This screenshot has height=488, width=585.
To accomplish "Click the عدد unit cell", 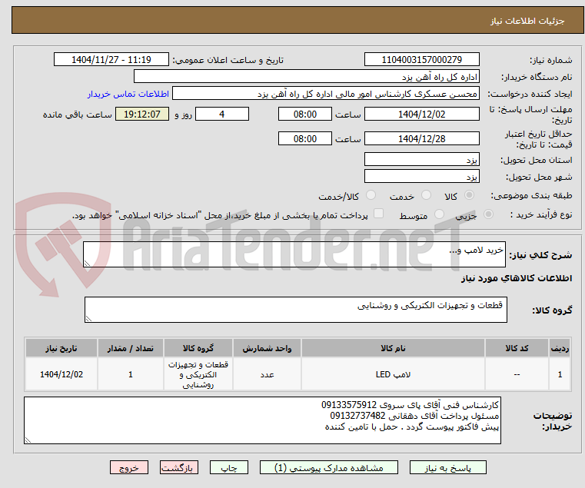I will coord(267,374).
